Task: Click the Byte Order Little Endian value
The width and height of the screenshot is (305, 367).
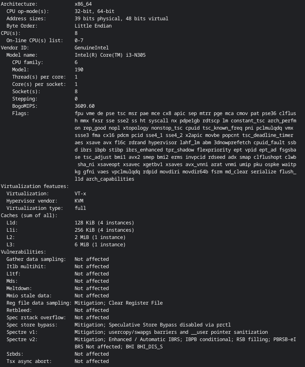Action: (93, 26)
